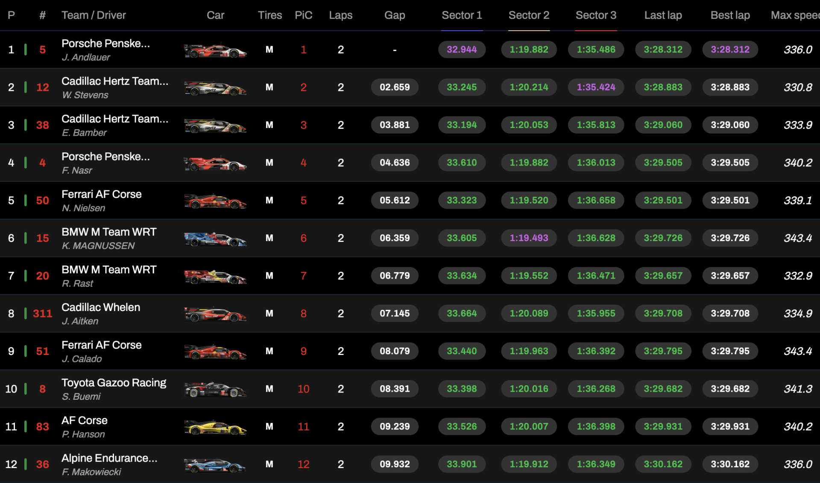
Task: Click the 03.881 gap value
Action: pyautogui.click(x=395, y=125)
